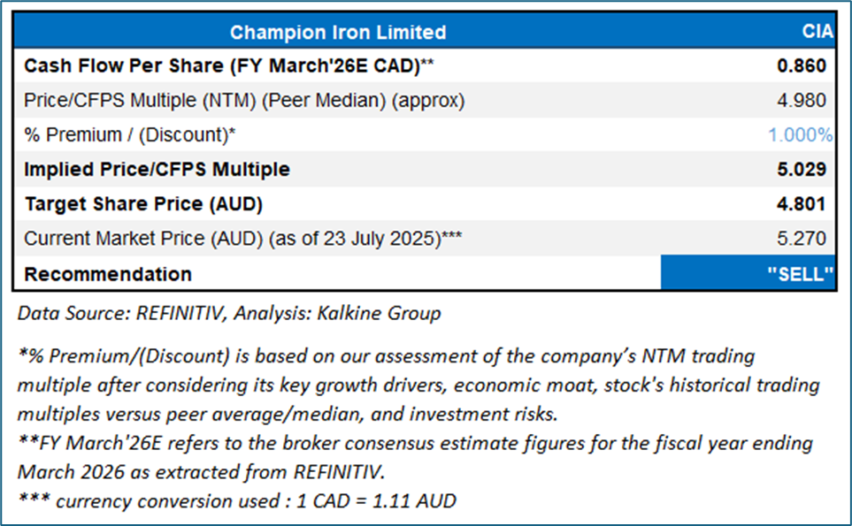Screen dimensions: 852x526
Task: Select the Price/CFPS Multiple peer median label
Action: (244, 101)
